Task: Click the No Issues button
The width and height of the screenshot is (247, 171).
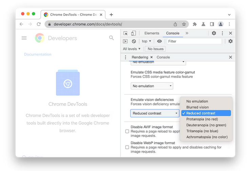Action: click(155, 49)
